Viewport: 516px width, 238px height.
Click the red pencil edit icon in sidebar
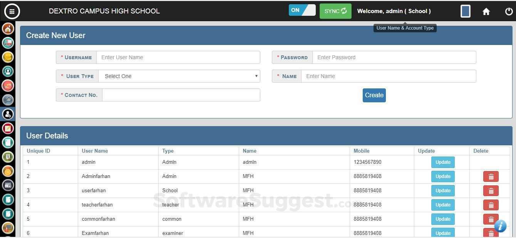[8, 128]
